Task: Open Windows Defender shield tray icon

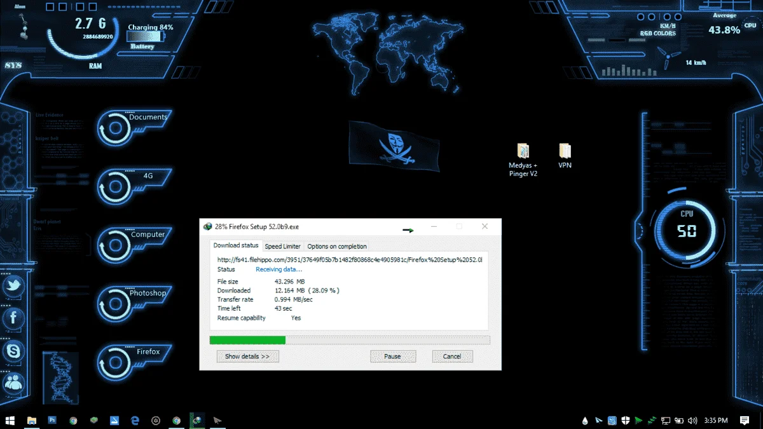Action: (625, 420)
